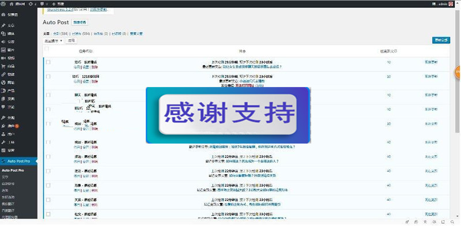Click the update-now link in the notice
The image size is (461, 226).
click(x=99, y=10)
